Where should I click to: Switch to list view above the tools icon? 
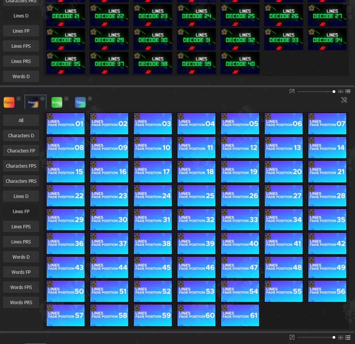point(348,91)
